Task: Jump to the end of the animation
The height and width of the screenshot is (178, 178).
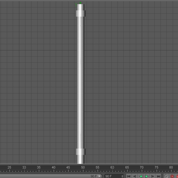Action: [x=158, y=176]
